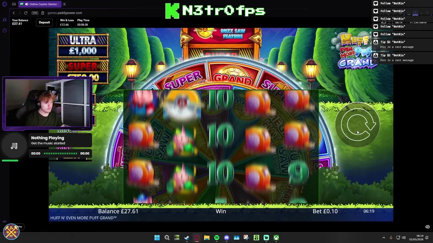This screenshot has width=433, height=243.
Task: Open the NVIDIA app from the taskbar
Action: click(x=177, y=238)
